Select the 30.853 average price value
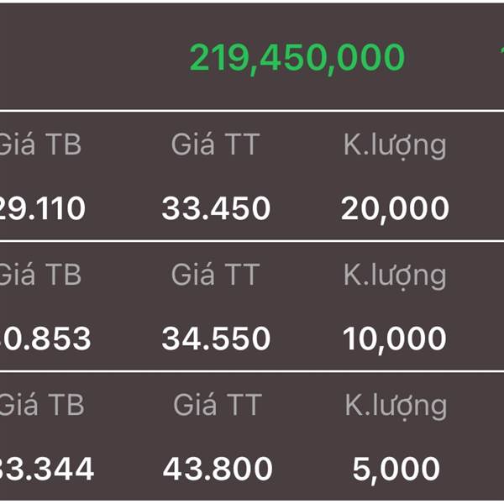This screenshot has height=504, width=504. [45, 339]
